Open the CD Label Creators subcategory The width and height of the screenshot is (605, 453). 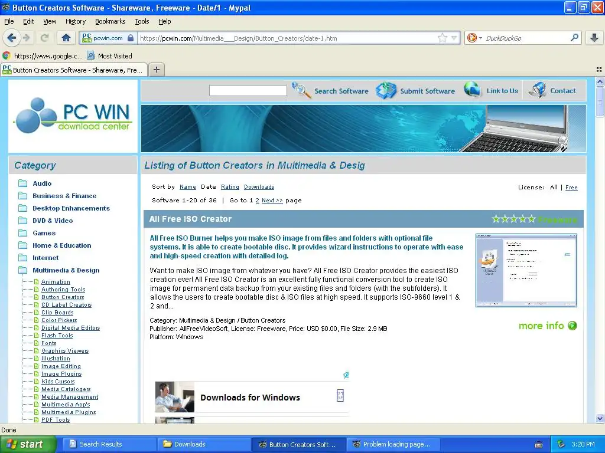[x=66, y=305]
